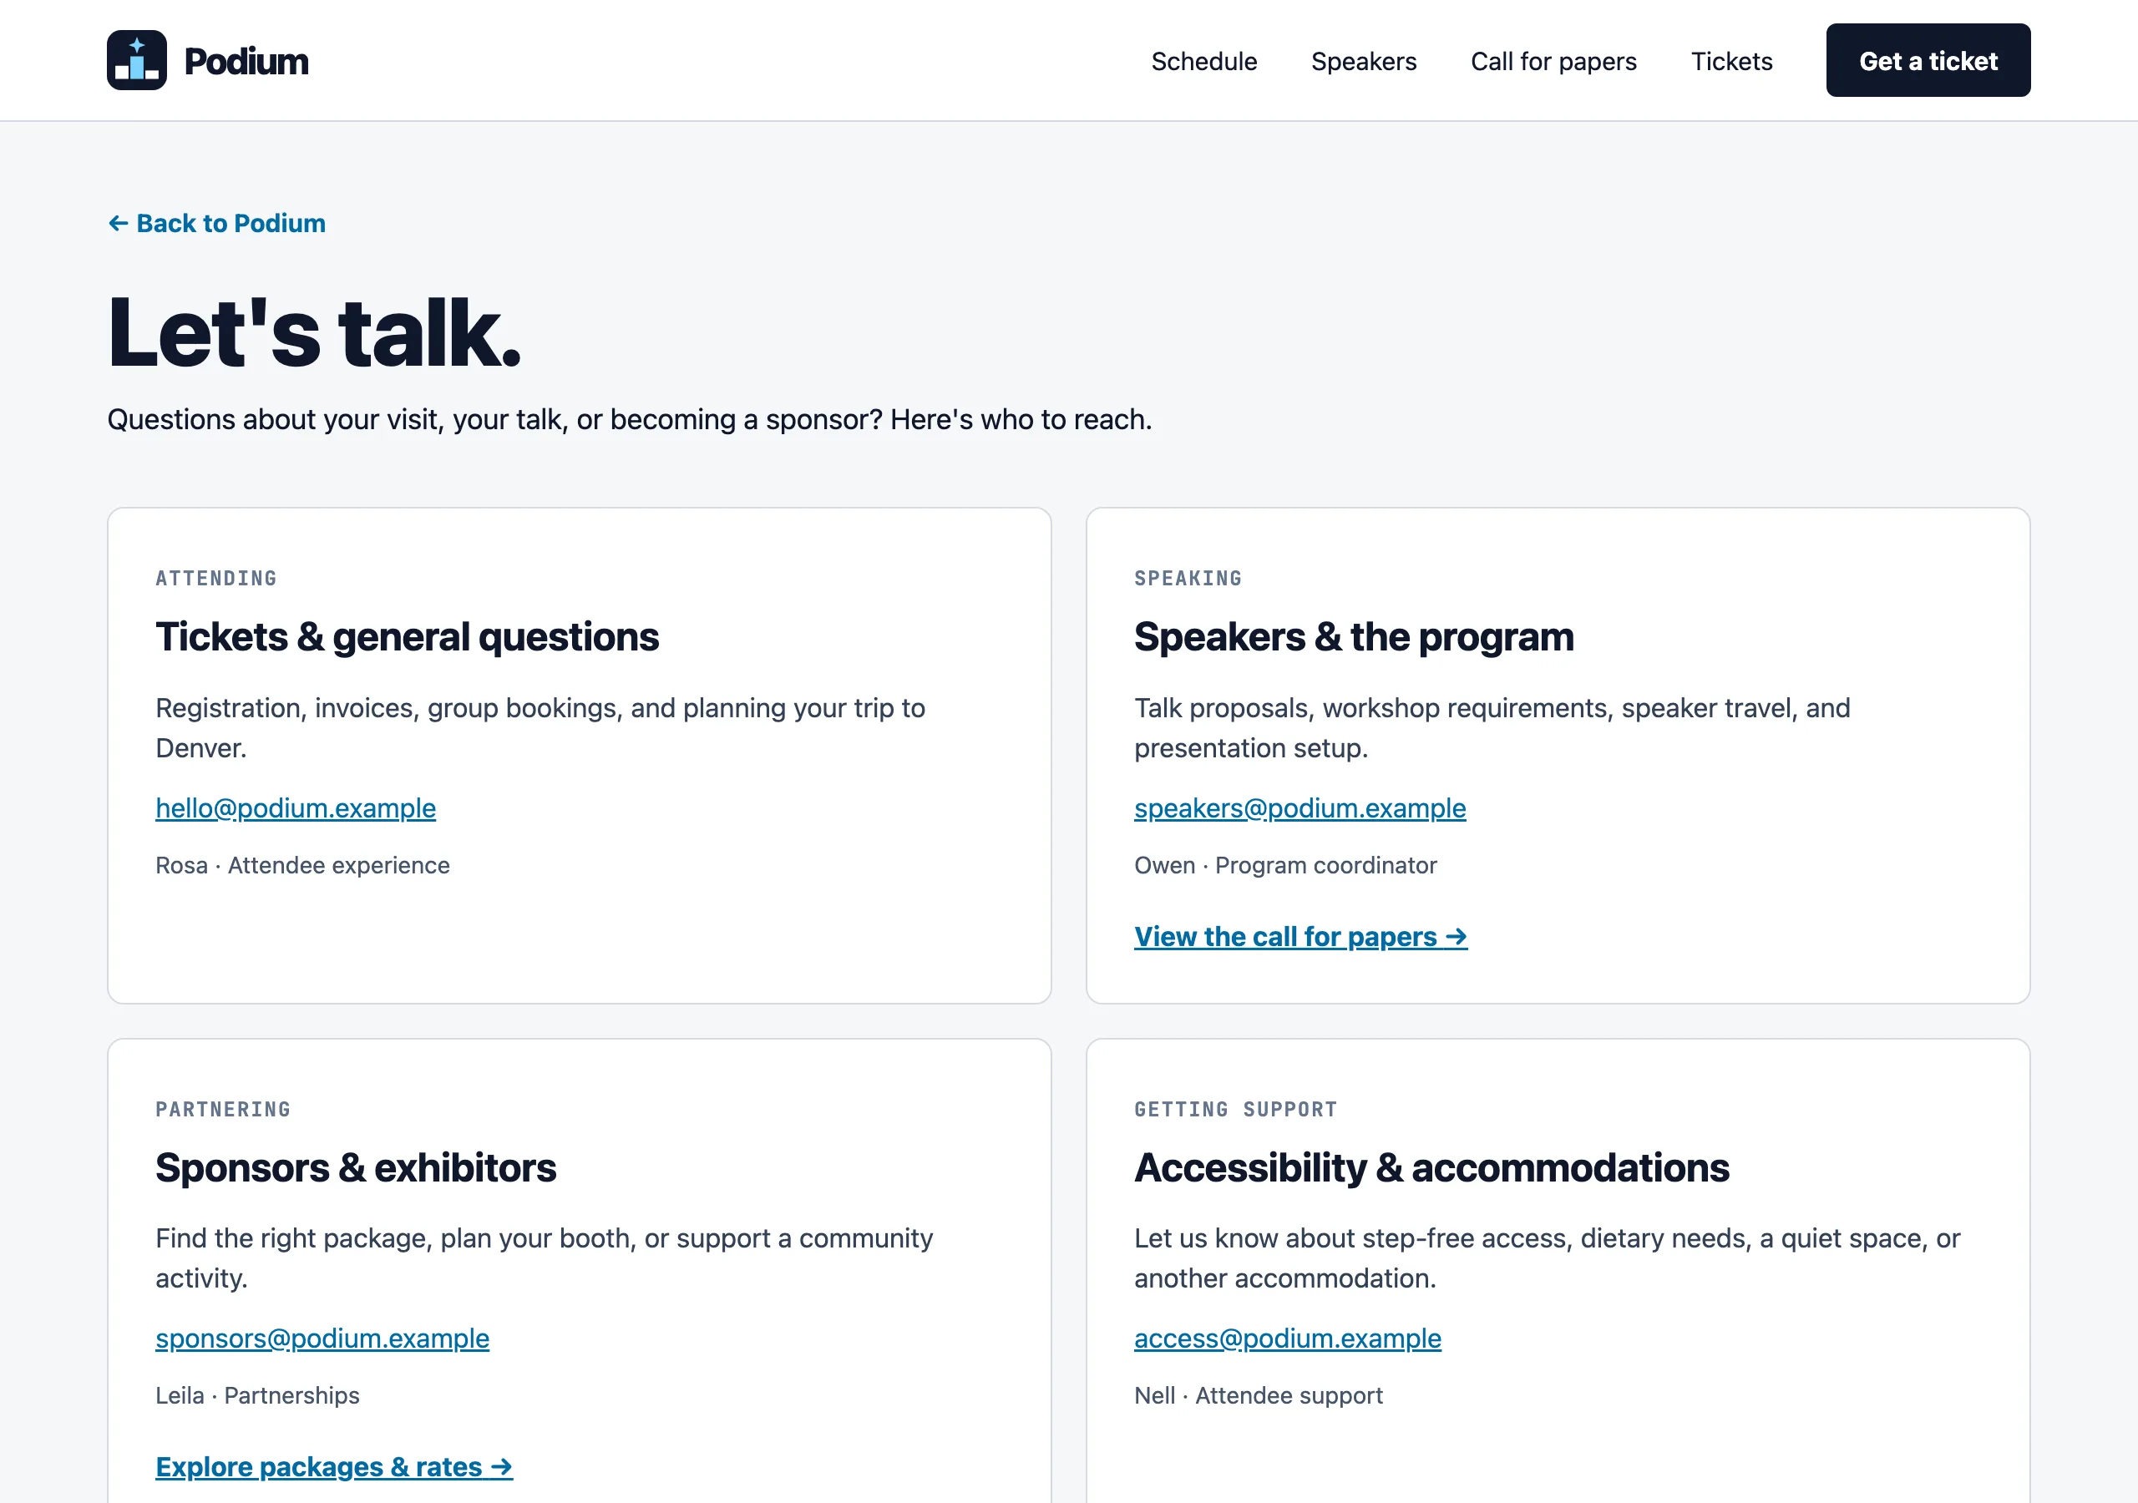Click Nell · Attendee support text
The height and width of the screenshot is (1503, 2138).
(x=1258, y=1395)
